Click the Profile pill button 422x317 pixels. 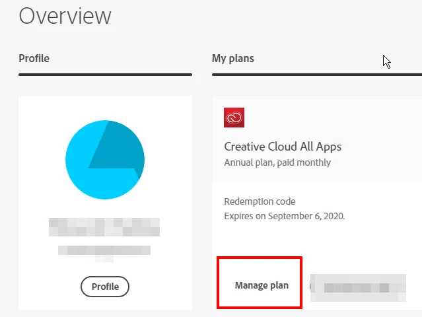click(105, 287)
